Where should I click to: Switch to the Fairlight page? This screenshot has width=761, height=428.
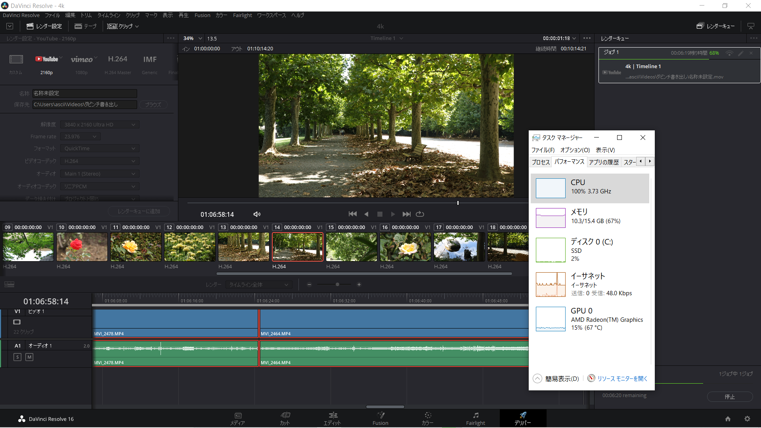pos(475,418)
